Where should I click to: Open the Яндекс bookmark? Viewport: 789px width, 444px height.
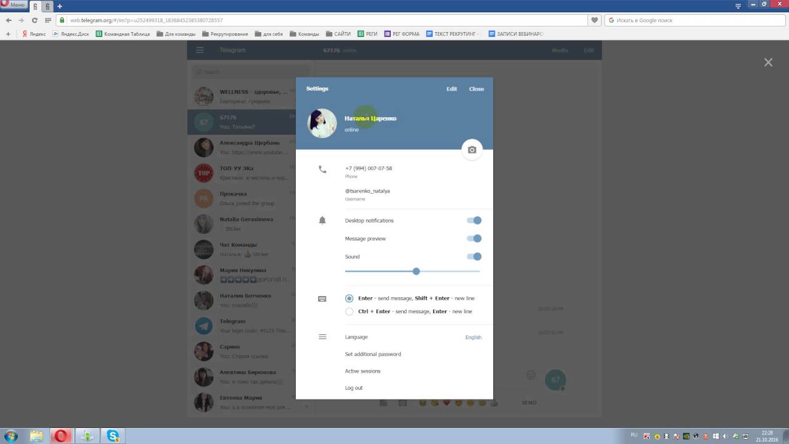tap(34, 34)
